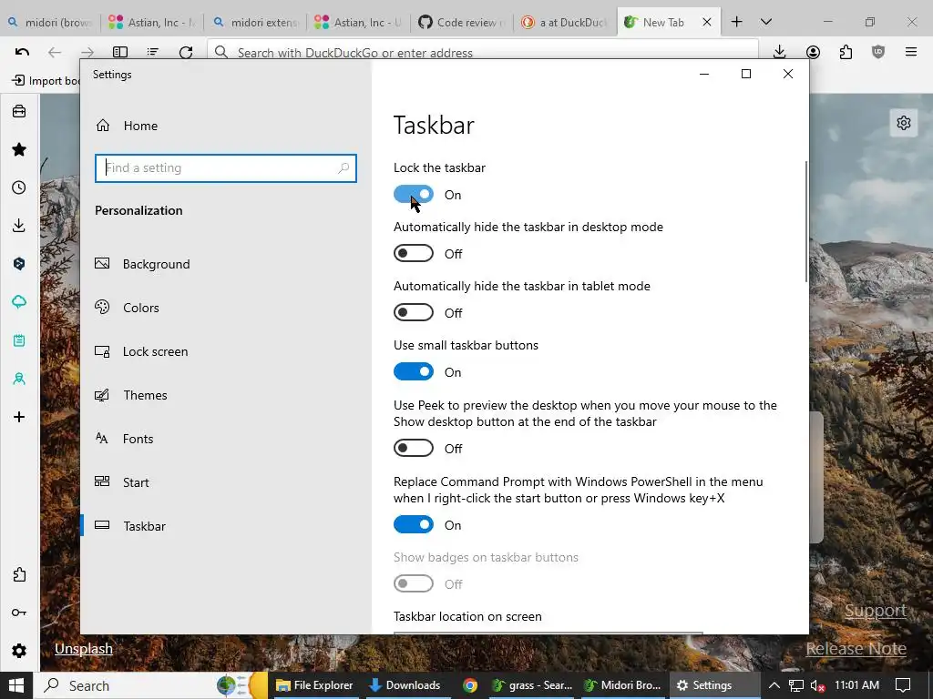933x699 pixels.
Task: Open the bookmarks star icon in browser sidebar
Action: [x=19, y=149]
